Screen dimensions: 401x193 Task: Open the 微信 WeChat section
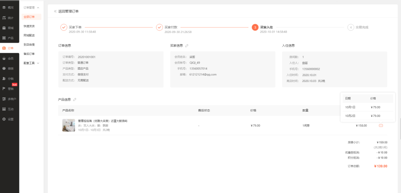8,68
